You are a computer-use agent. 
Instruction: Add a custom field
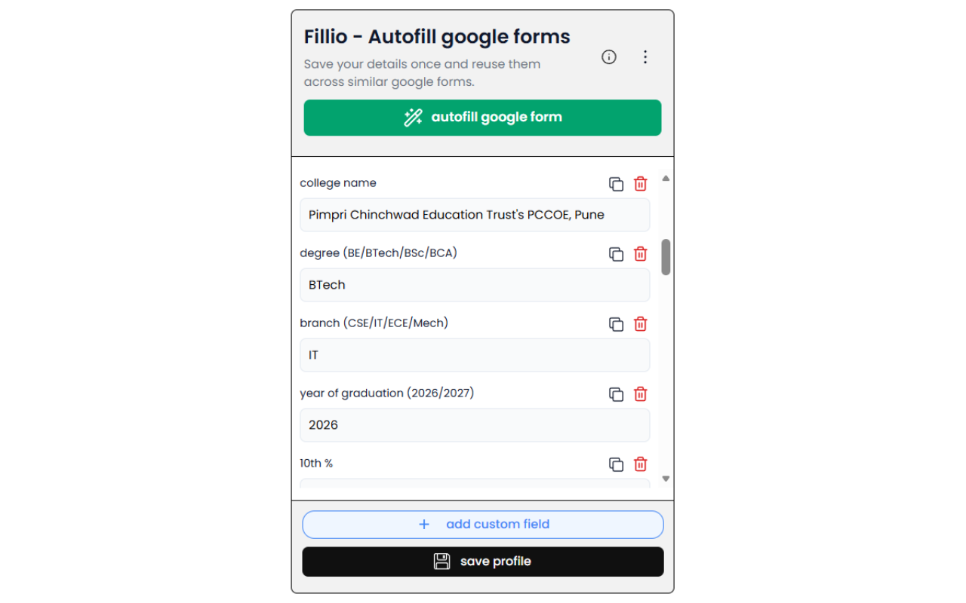tap(483, 525)
